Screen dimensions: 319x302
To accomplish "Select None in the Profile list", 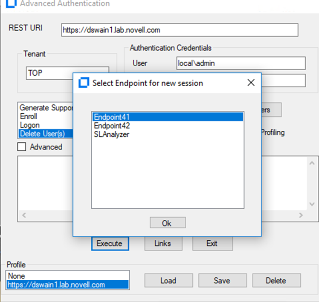I will tap(67, 276).
